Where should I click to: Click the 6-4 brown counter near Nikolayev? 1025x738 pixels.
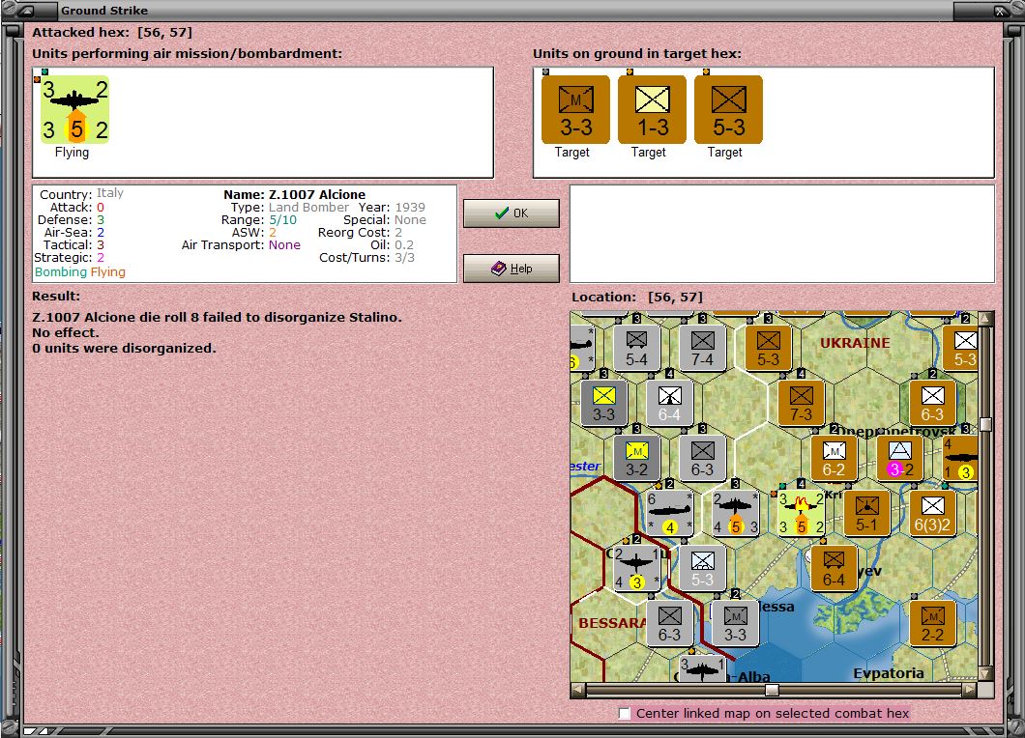point(834,568)
